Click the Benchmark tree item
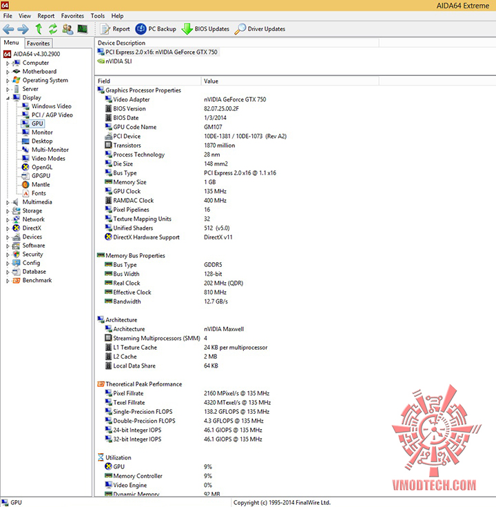The width and height of the screenshot is (496, 507). (x=32, y=280)
